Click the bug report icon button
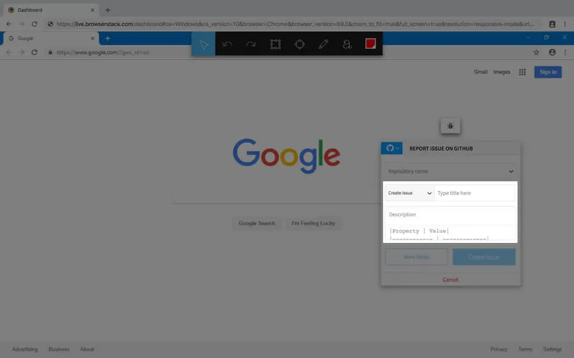574x358 pixels. pos(450,126)
